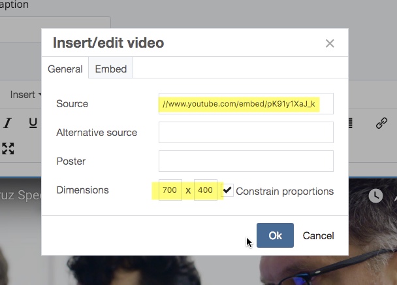Click the insert link chain icon
The width and height of the screenshot is (397, 285).
tap(381, 124)
